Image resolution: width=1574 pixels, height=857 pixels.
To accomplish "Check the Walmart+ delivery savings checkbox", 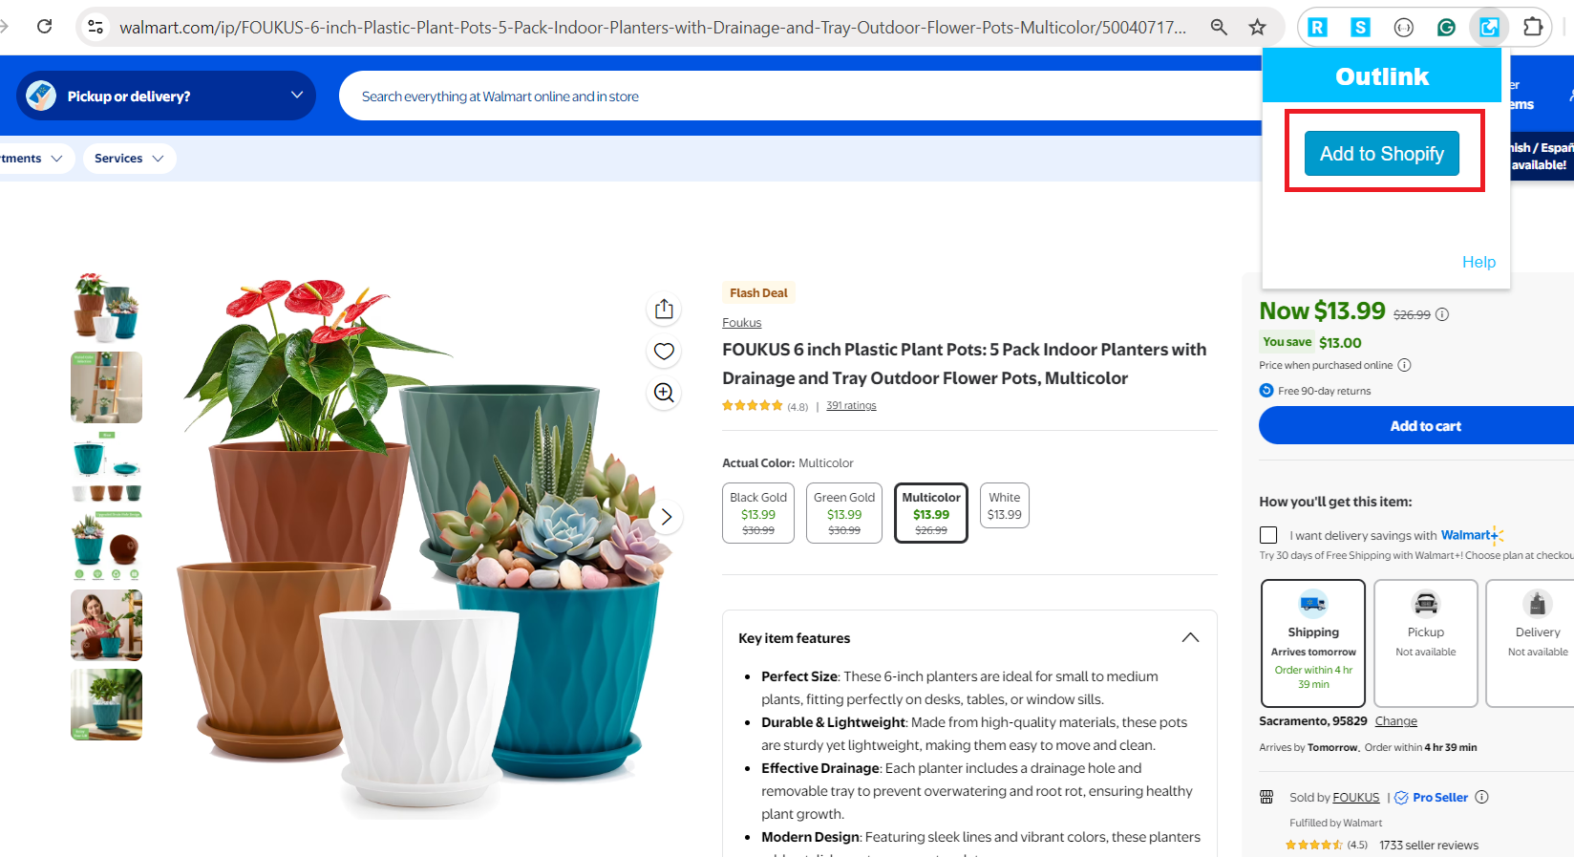I will click(1268, 535).
